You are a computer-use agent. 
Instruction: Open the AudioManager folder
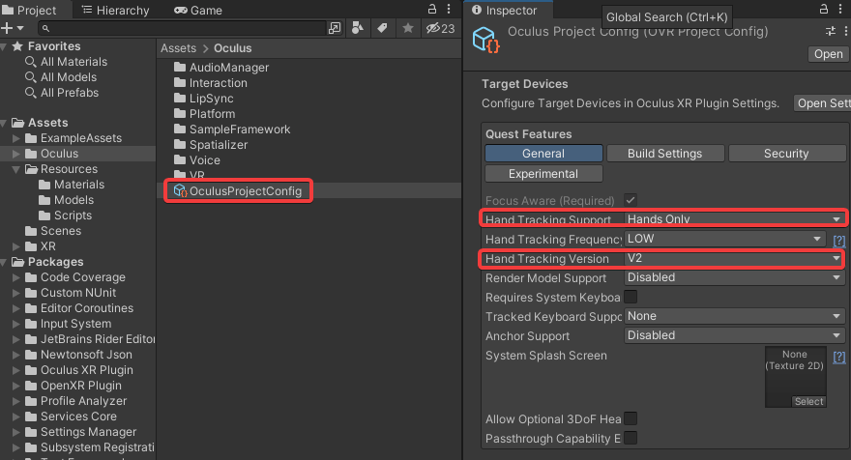click(221, 68)
